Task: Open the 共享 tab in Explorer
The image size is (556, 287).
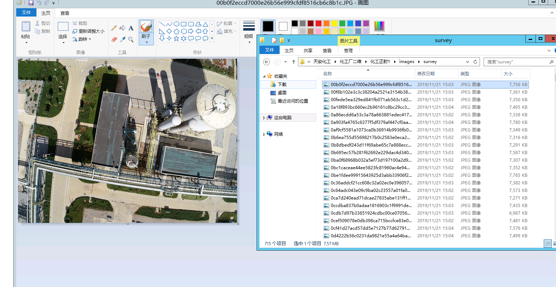Action: 308,51
